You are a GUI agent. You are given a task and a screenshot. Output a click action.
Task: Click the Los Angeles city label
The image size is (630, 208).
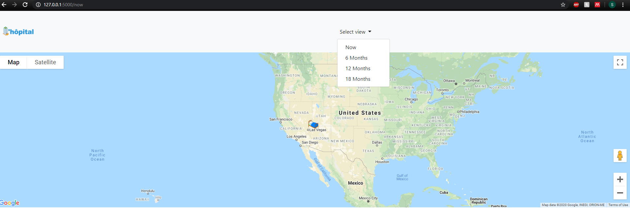(297, 136)
